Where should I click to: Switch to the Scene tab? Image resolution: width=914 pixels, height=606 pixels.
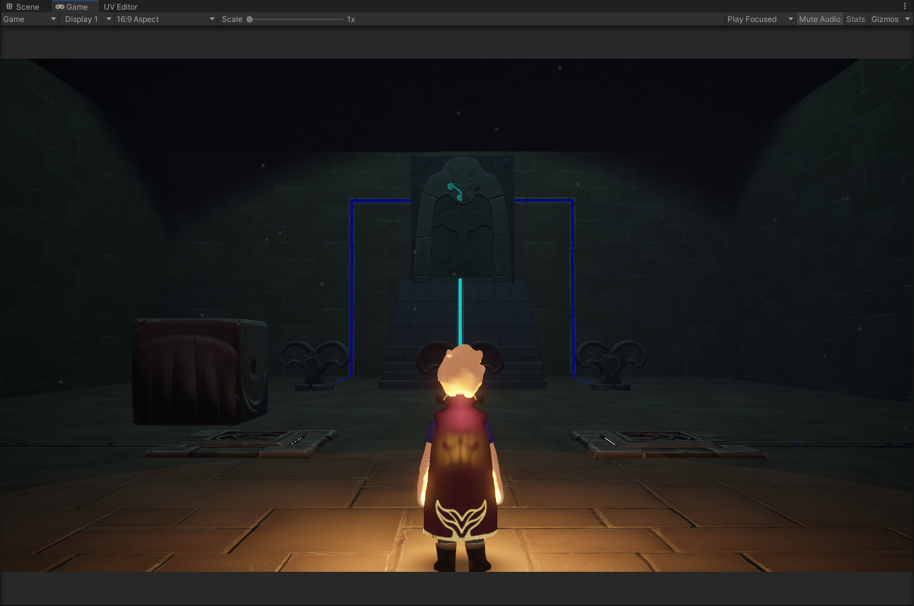tap(23, 6)
